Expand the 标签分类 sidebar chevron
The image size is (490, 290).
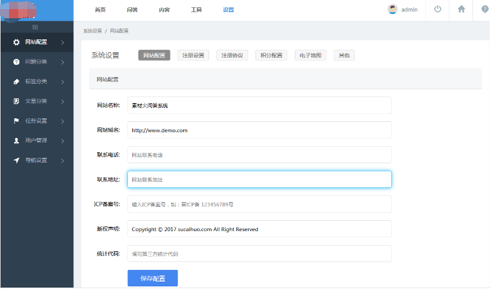pos(62,82)
